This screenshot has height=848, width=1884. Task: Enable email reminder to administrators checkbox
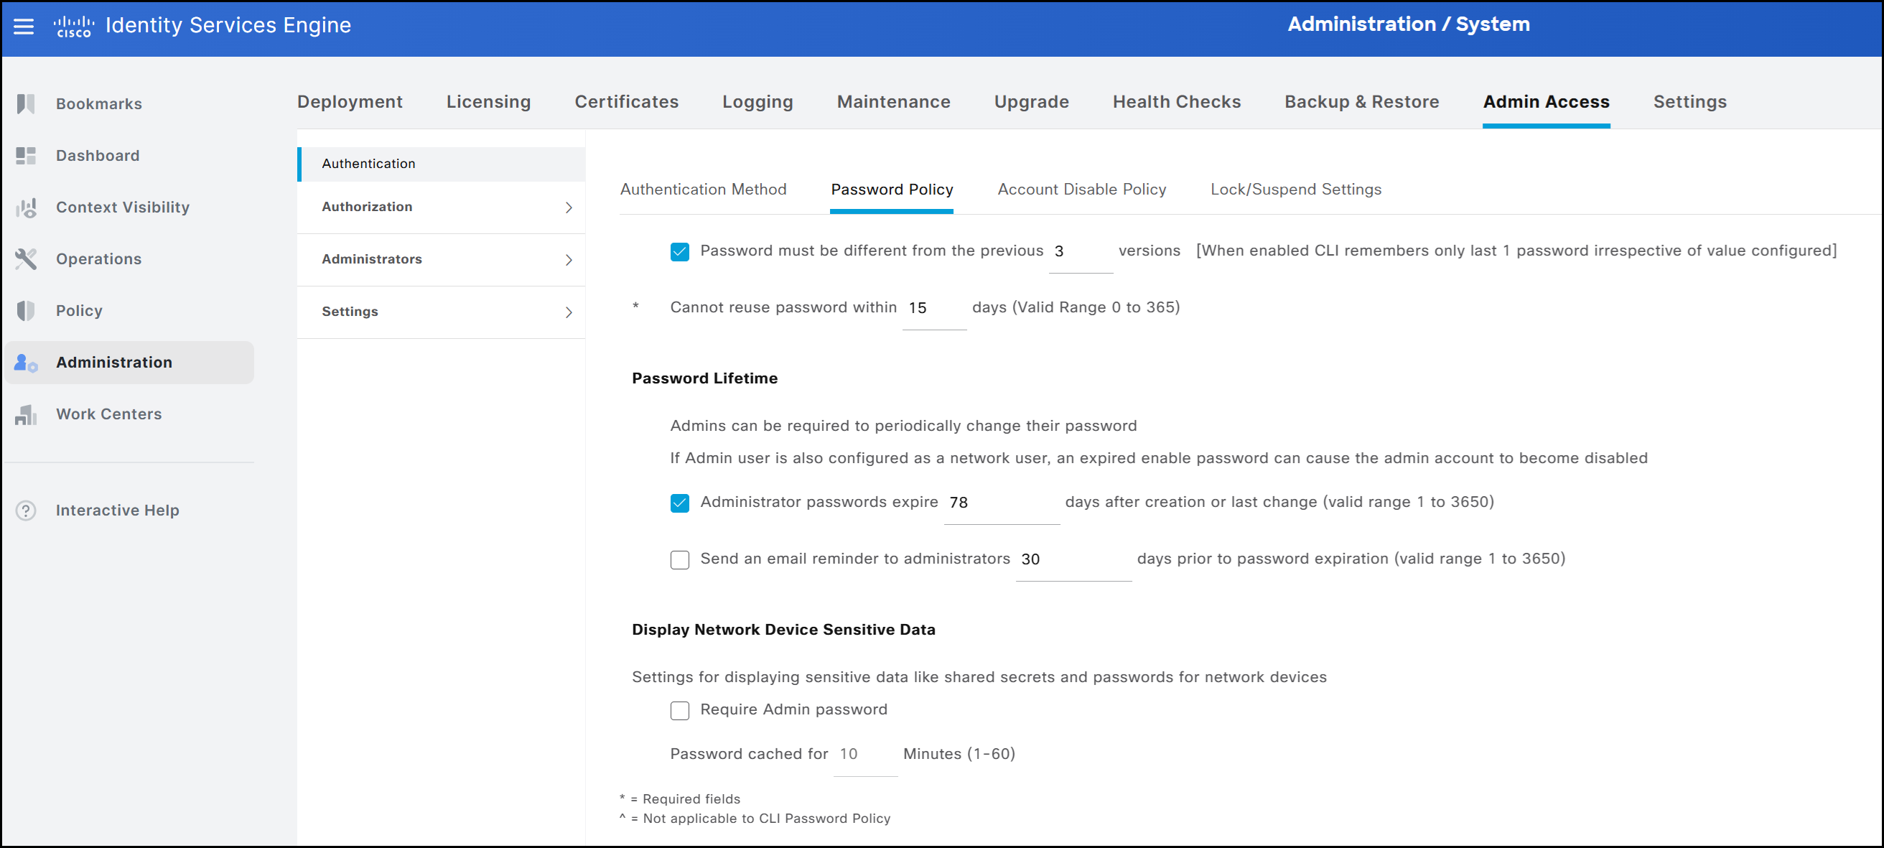679,560
